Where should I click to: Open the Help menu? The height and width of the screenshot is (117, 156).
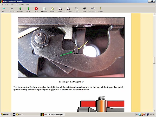(28, 4)
